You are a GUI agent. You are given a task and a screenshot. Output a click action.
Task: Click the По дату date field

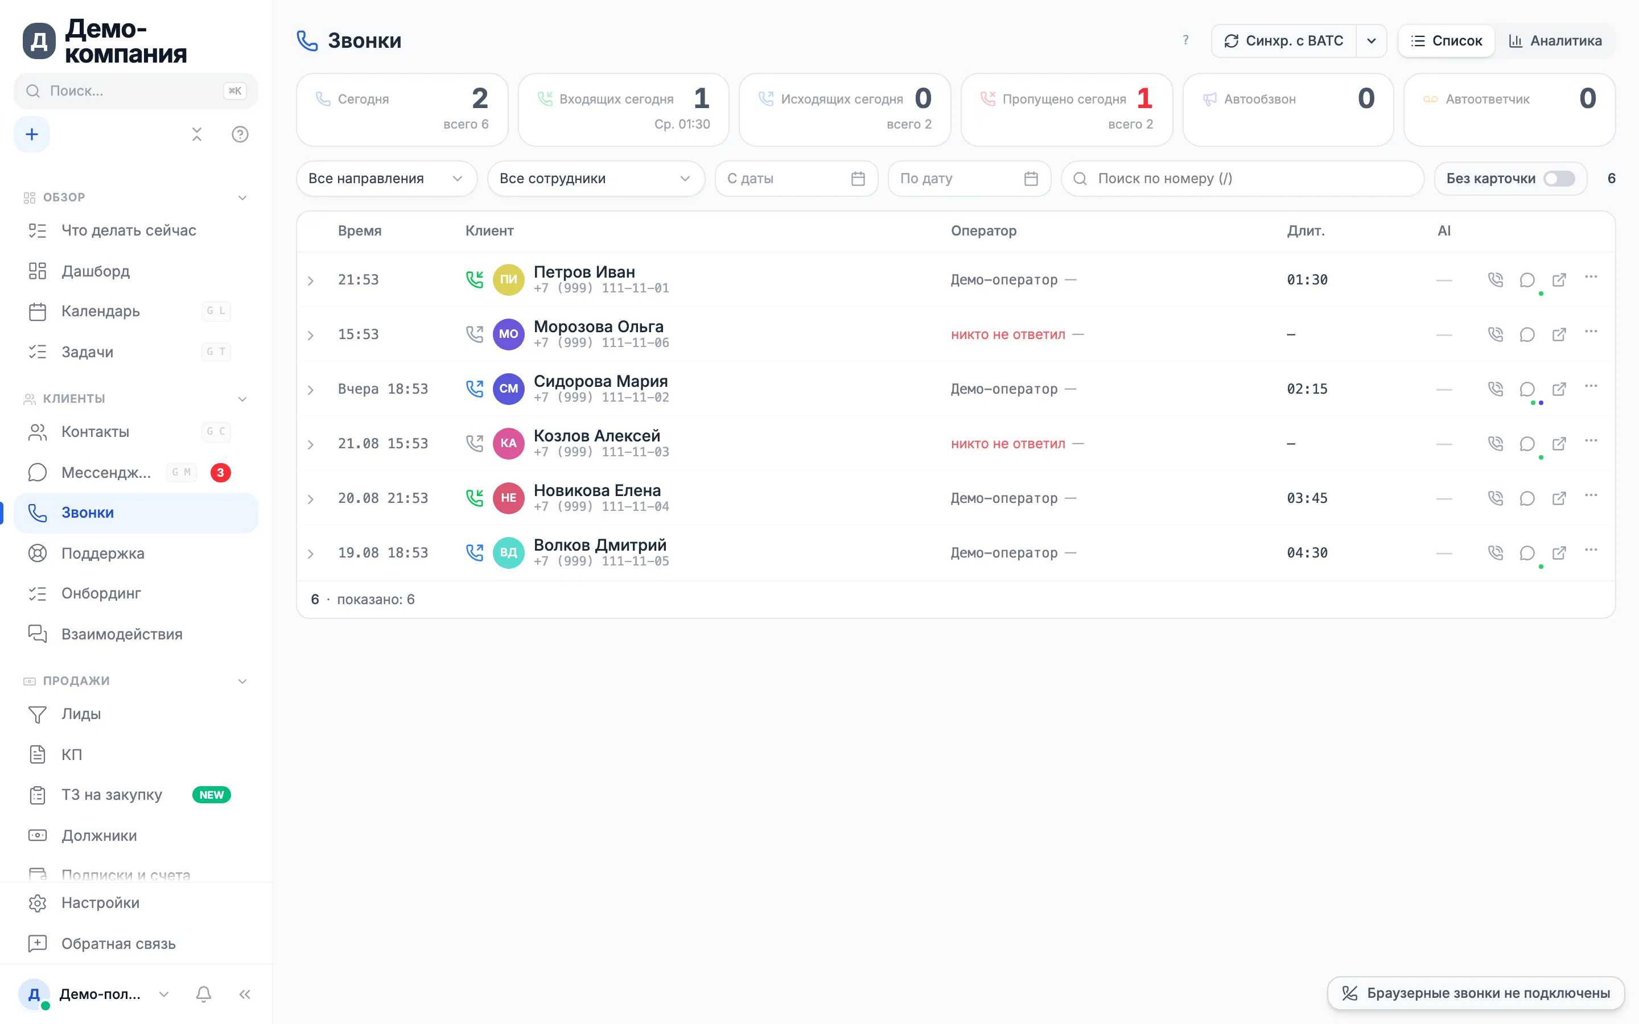coord(969,179)
